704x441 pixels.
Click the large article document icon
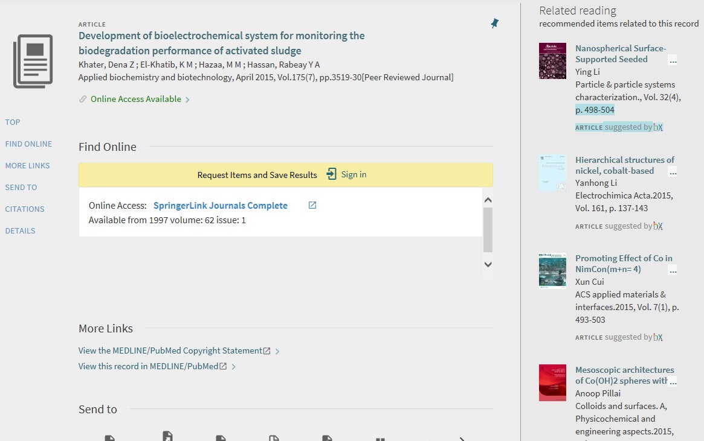point(33,61)
